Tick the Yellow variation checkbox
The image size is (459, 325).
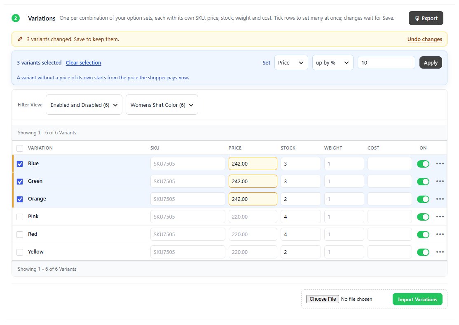tap(20, 252)
